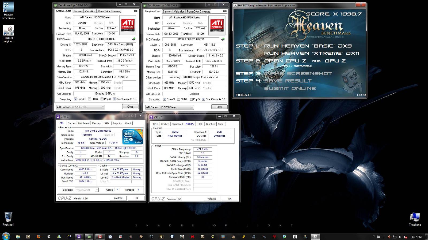Click Core Speed value 4003.7 MHz
The width and height of the screenshot is (428, 240).
coord(85,170)
